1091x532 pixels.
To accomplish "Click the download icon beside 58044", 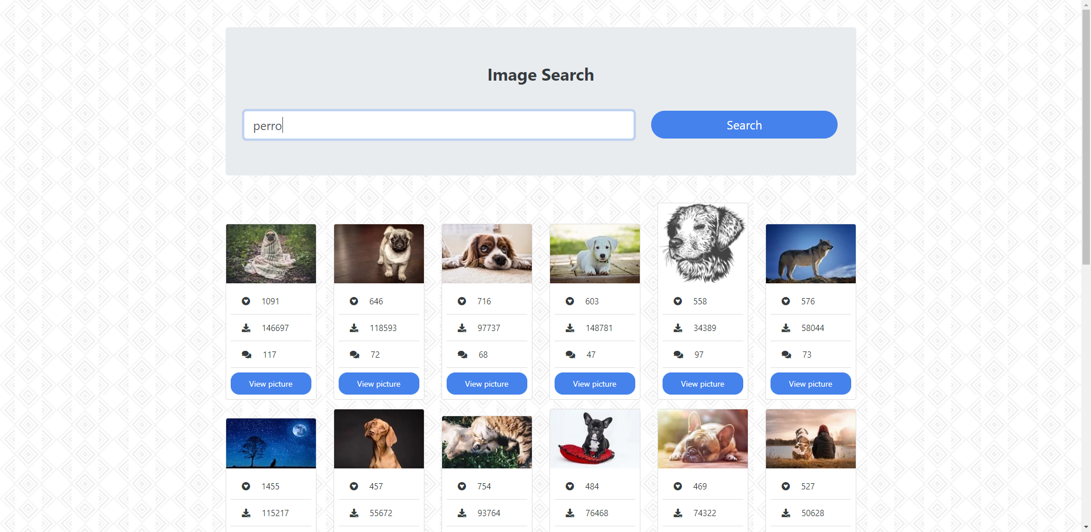I will pos(786,328).
